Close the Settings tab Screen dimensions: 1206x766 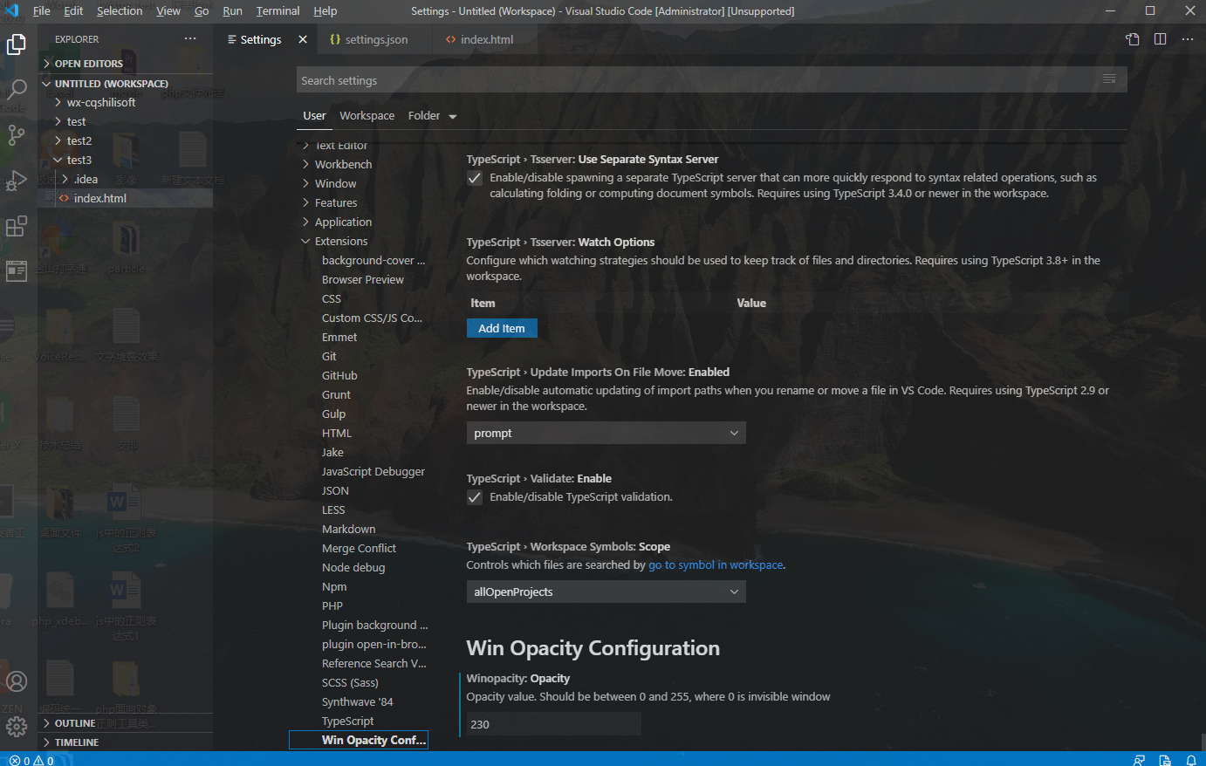click(303, 39)
